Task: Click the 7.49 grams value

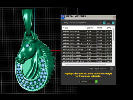Action: pos(89,58)
